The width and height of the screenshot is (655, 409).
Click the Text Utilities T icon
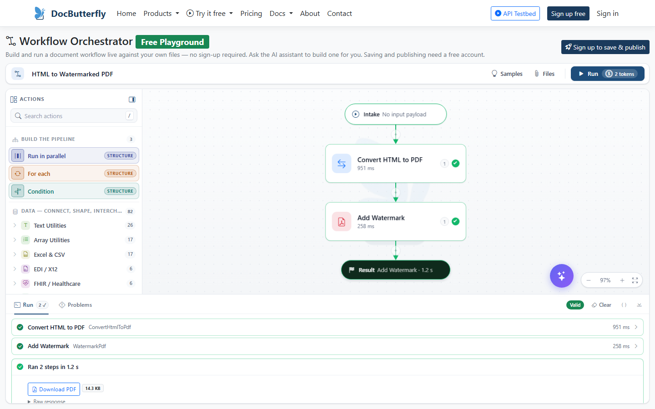click(x=25, y=225)
